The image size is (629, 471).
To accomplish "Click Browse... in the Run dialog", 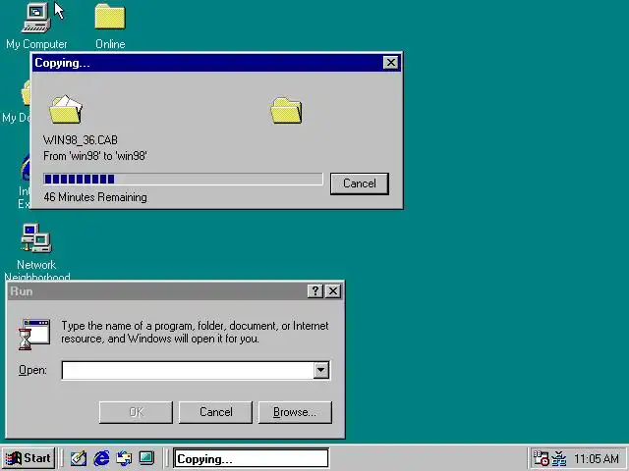I will (295, 412).
